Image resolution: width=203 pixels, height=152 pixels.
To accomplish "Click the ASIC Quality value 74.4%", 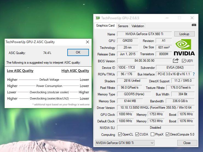I will tap(47, 53).
